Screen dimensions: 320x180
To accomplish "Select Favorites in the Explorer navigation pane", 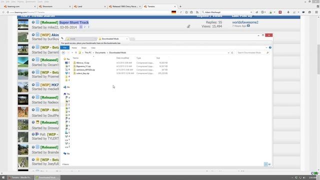I will pos(66,59).
